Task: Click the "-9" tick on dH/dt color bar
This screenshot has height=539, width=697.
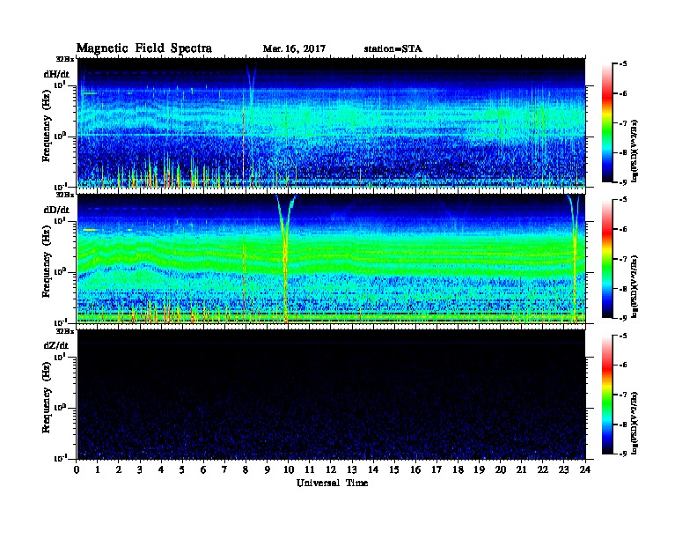Action: pos(623,182)
